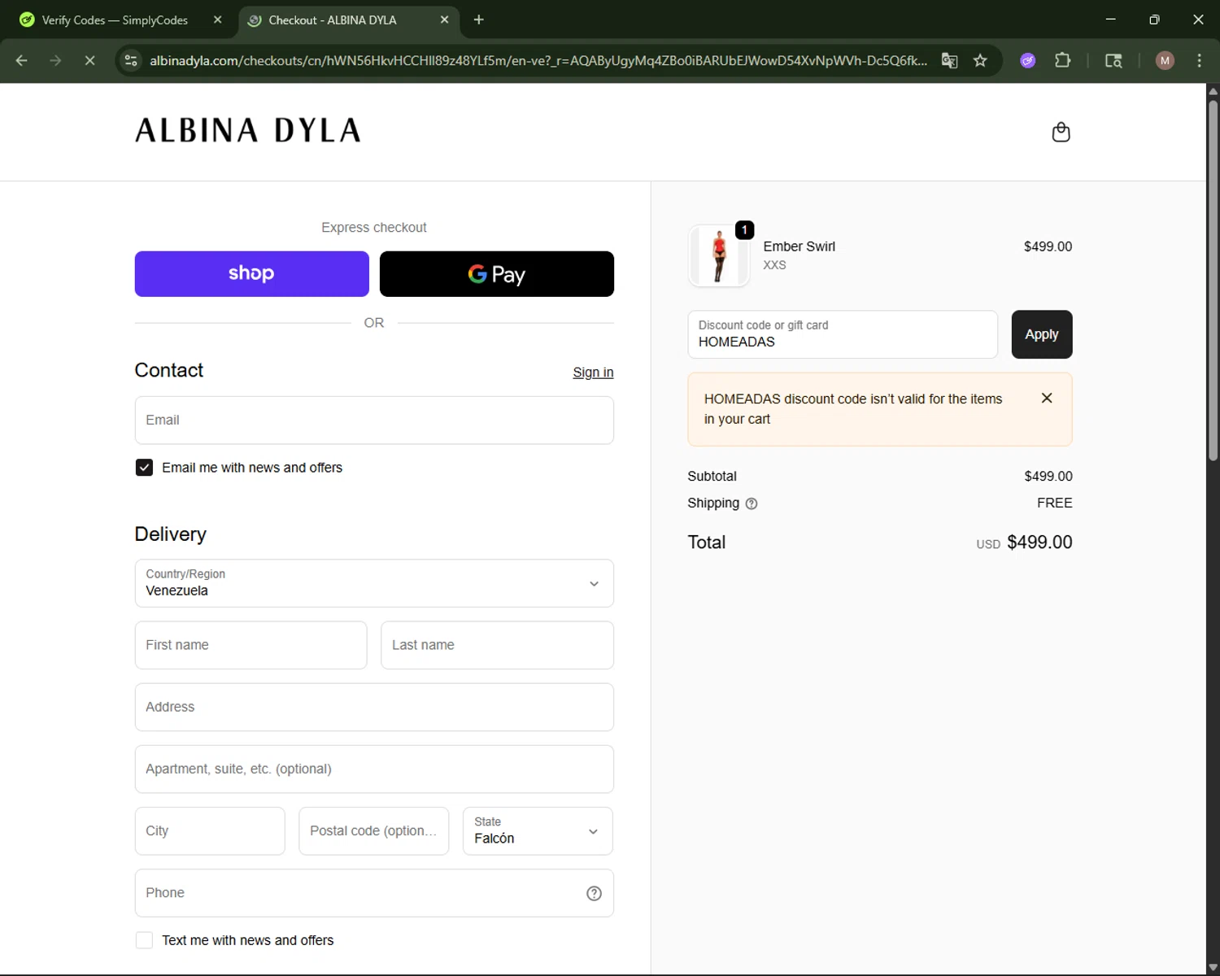Focus the Email input field
The width and height of the screenshot is (1220, 976).
374,420
